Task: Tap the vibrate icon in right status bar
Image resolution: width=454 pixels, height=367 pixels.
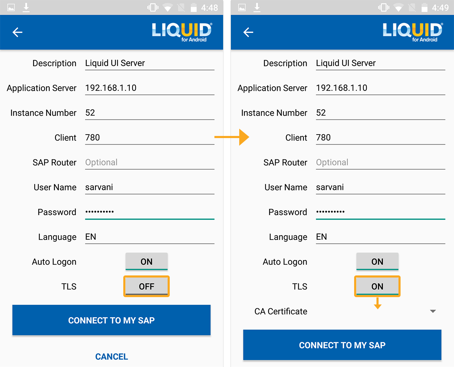Action: pyautogui.click(x=383, y=7)
